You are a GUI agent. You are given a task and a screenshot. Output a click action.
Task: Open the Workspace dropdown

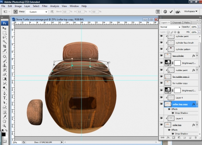[191, 11]
